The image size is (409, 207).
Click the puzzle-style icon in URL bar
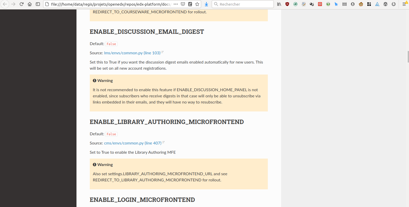pyautogui.click(x=190, y=4)
